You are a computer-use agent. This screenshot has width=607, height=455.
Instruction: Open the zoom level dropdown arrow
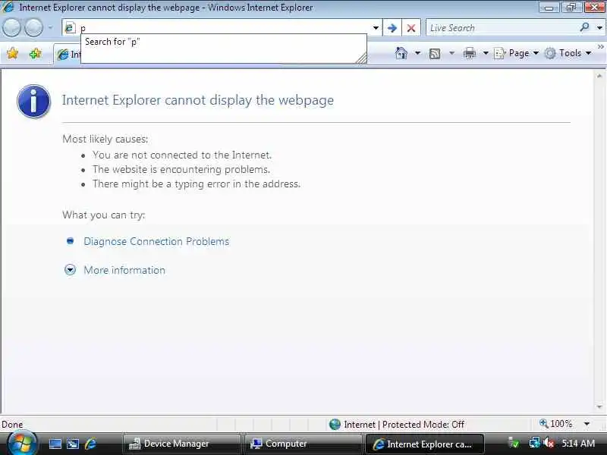(x=587, y=424)
